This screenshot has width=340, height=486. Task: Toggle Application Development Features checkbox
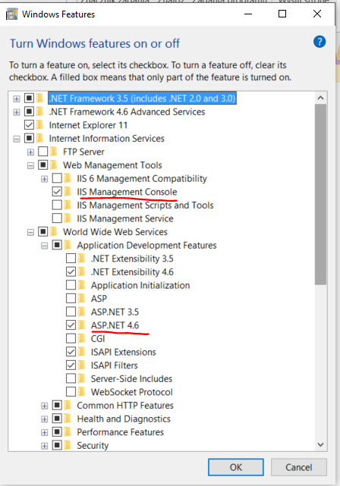point(57,245)
